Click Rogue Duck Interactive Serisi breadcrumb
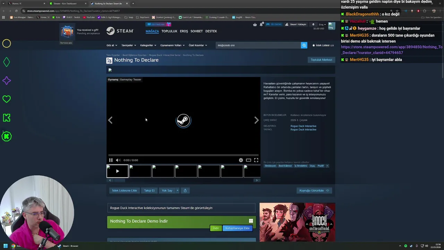 tap(165, 55)
